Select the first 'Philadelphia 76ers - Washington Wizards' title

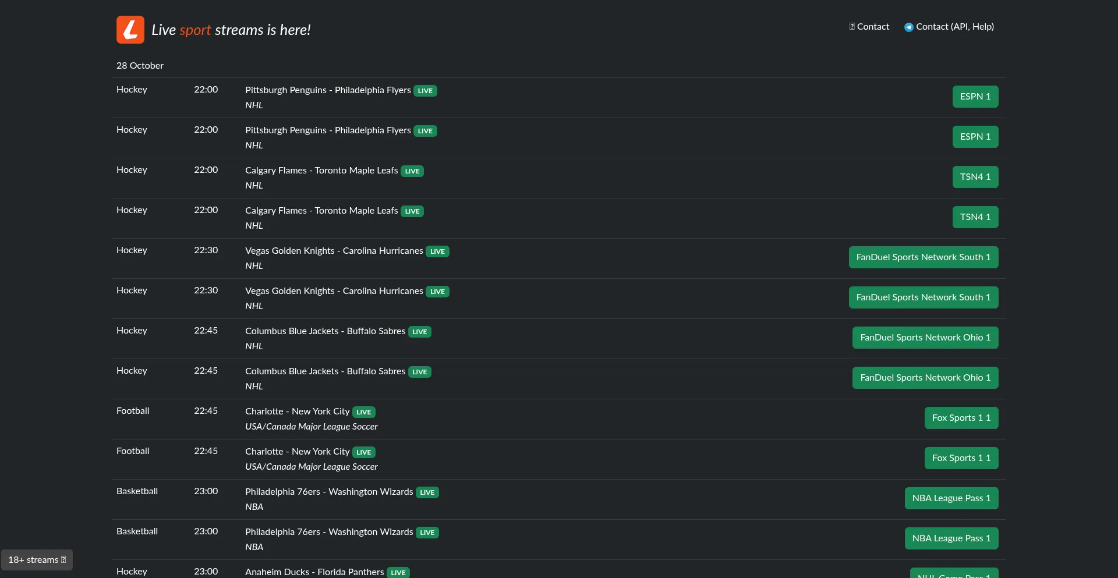pyautogui.click(x=329, y=492)
